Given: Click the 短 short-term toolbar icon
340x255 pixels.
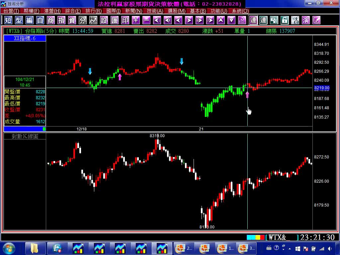Looking at the screenshot, I should click(x=8, y=20).
